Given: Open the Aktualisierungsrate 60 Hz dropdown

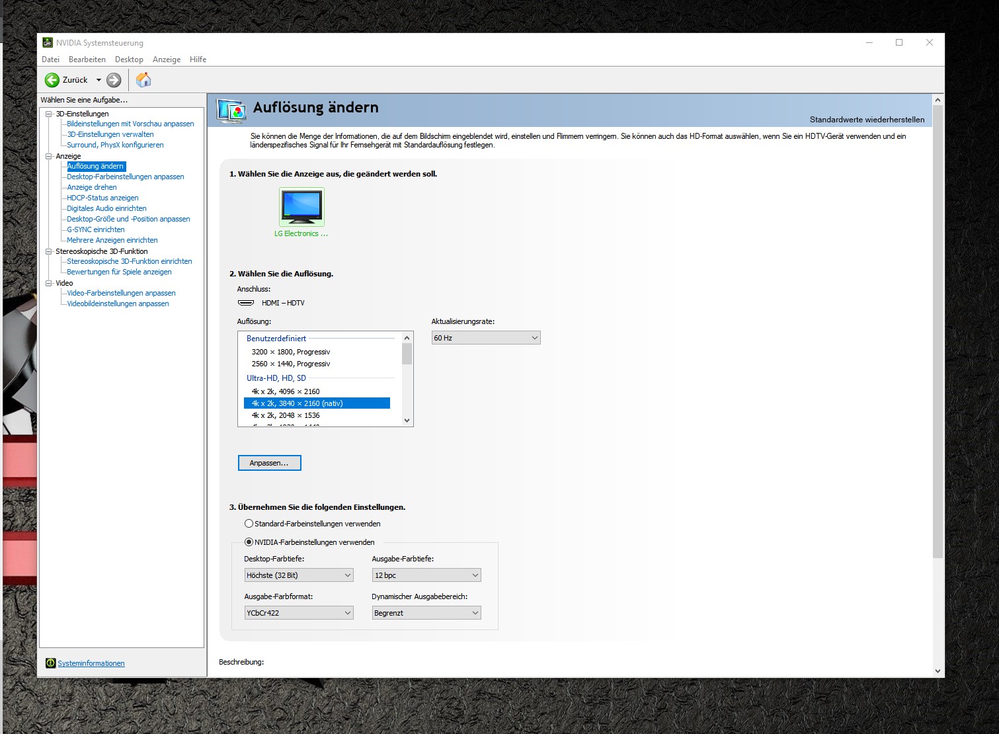Looking at the screenshot, I should point(486,338).
